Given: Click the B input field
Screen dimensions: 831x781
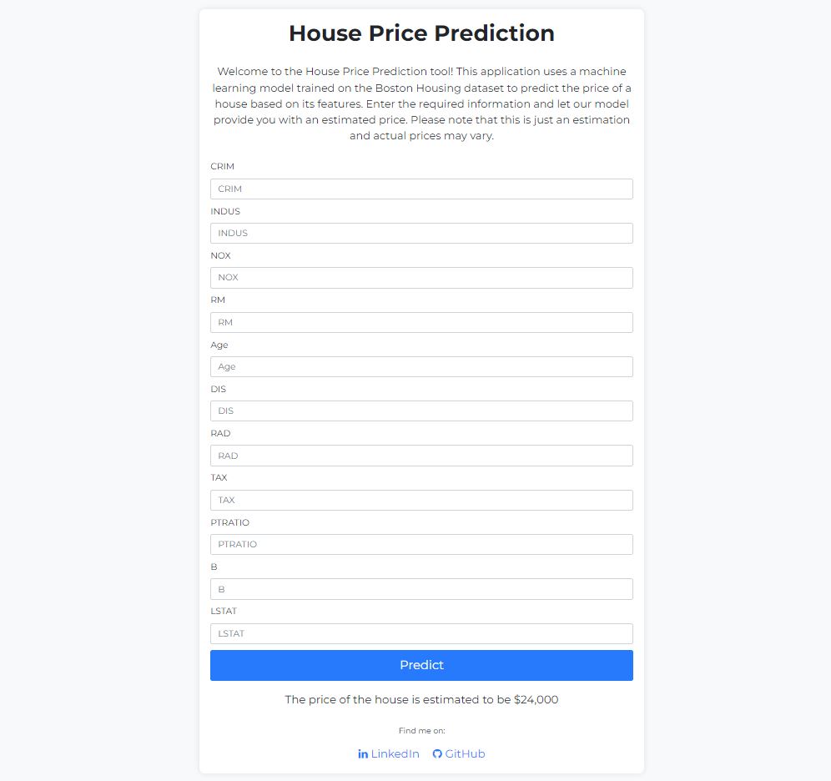Looking at the screenshot, I should 421,588.
